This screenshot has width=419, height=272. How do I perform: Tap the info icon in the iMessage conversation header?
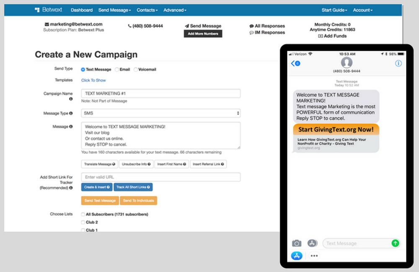pos(398,63)
